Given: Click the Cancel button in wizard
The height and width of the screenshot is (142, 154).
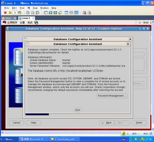Looking at the screenshot, I should (16, 123).
